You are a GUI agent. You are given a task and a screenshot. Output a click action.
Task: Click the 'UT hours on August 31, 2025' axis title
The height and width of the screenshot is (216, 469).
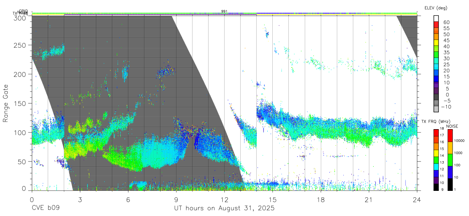tap(224, 208)
